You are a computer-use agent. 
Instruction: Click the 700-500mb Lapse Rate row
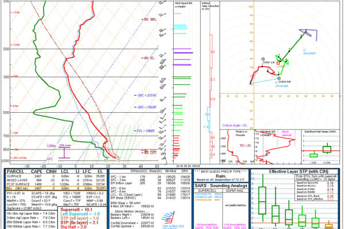pyautogui.click(x=31, y=226)
